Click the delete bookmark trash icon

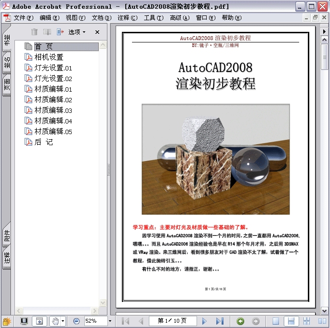point(34,32)
